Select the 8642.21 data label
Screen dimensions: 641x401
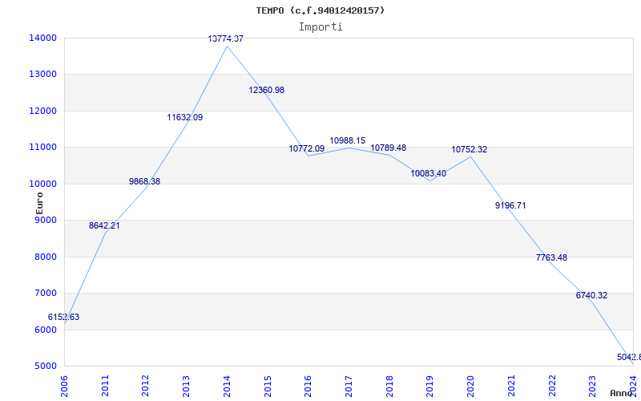click(104, 225)
